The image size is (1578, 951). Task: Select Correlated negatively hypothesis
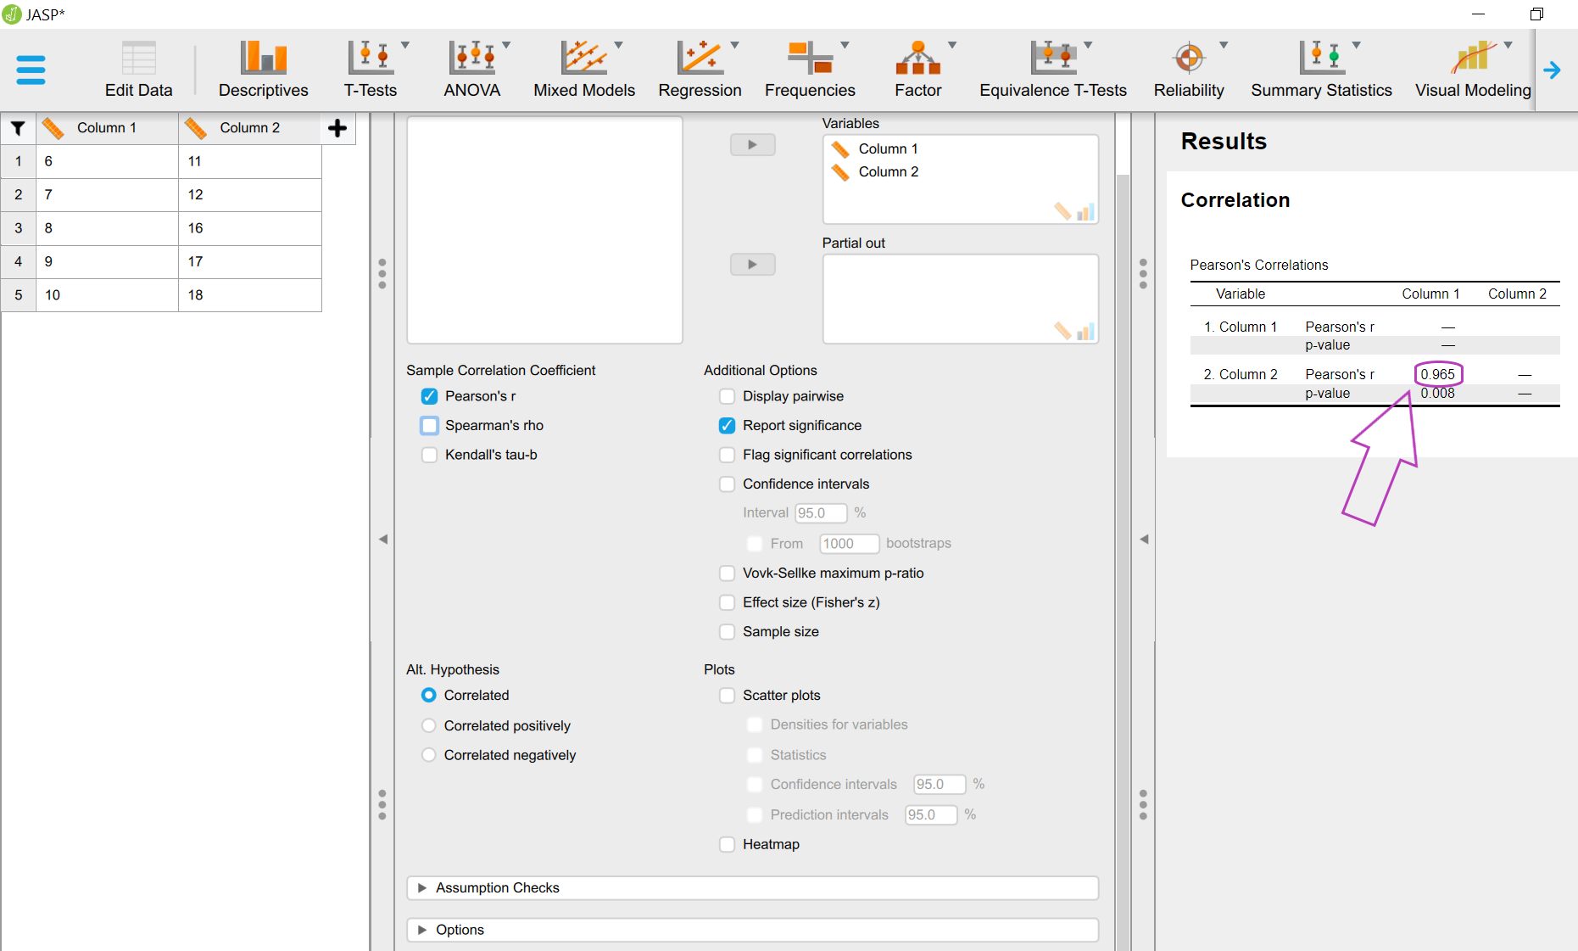(429, 755)
